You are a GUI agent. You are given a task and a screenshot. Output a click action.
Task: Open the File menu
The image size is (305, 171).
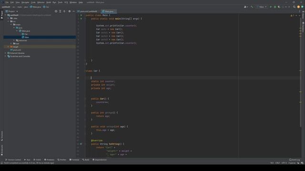7,2
